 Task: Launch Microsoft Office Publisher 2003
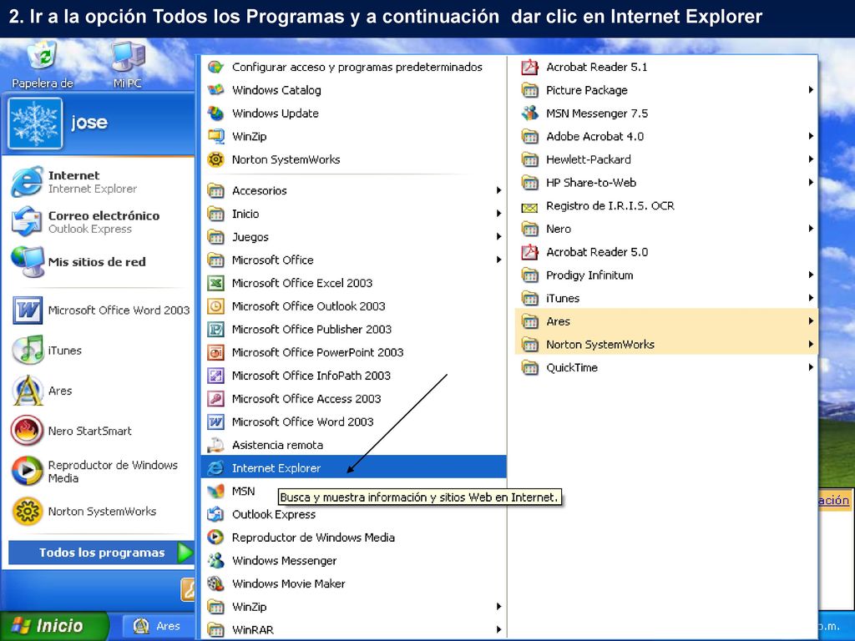(x=353, y=329)
